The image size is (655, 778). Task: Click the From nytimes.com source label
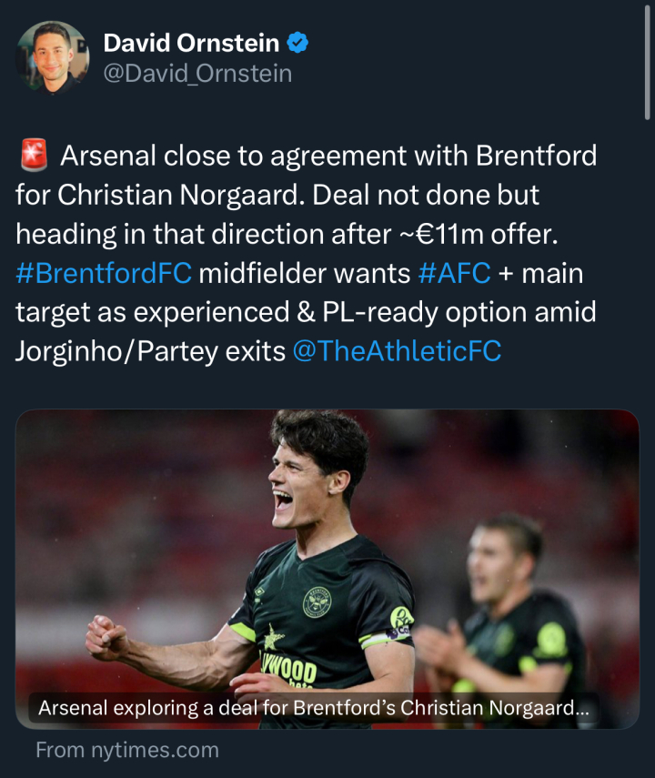pyautogui.click(x=127, y=750)
